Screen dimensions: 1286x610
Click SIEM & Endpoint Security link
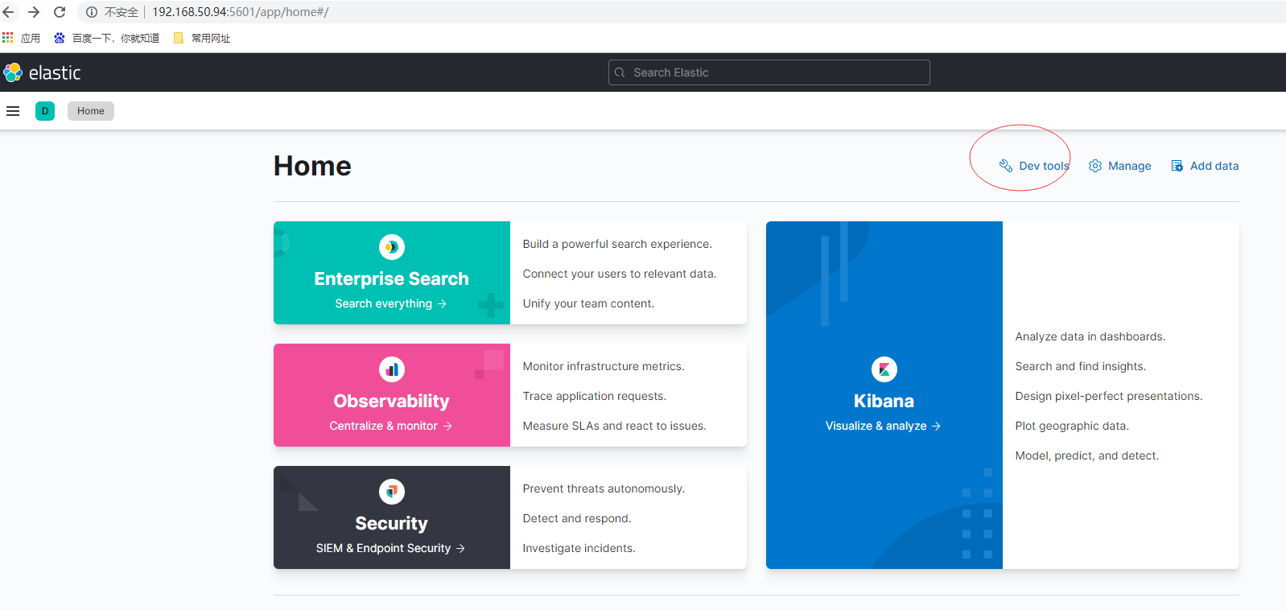[391, 548]
